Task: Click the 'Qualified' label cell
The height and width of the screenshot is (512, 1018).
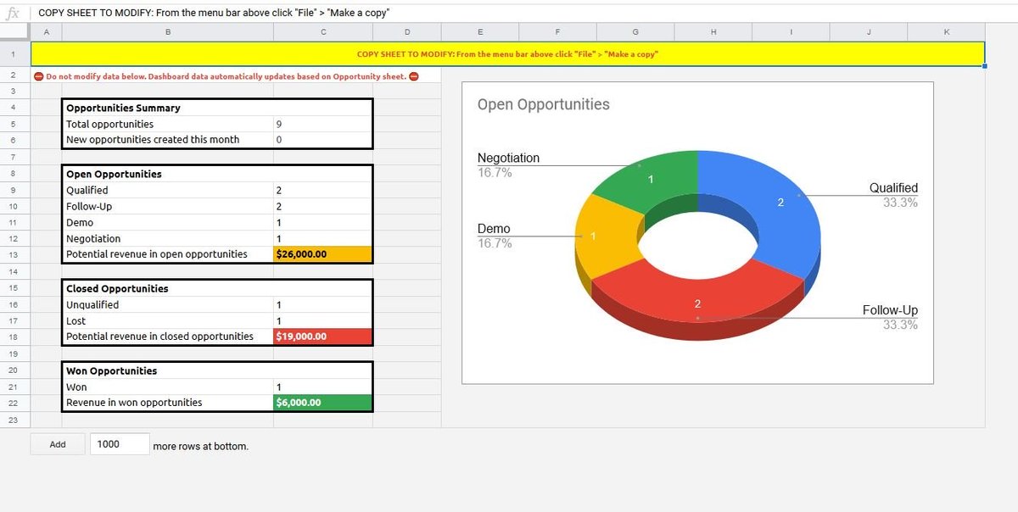Action: pos(168,190)
